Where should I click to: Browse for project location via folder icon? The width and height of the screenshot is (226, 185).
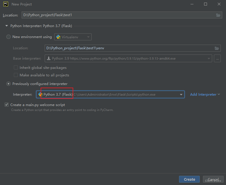click(x=218, y=15)
